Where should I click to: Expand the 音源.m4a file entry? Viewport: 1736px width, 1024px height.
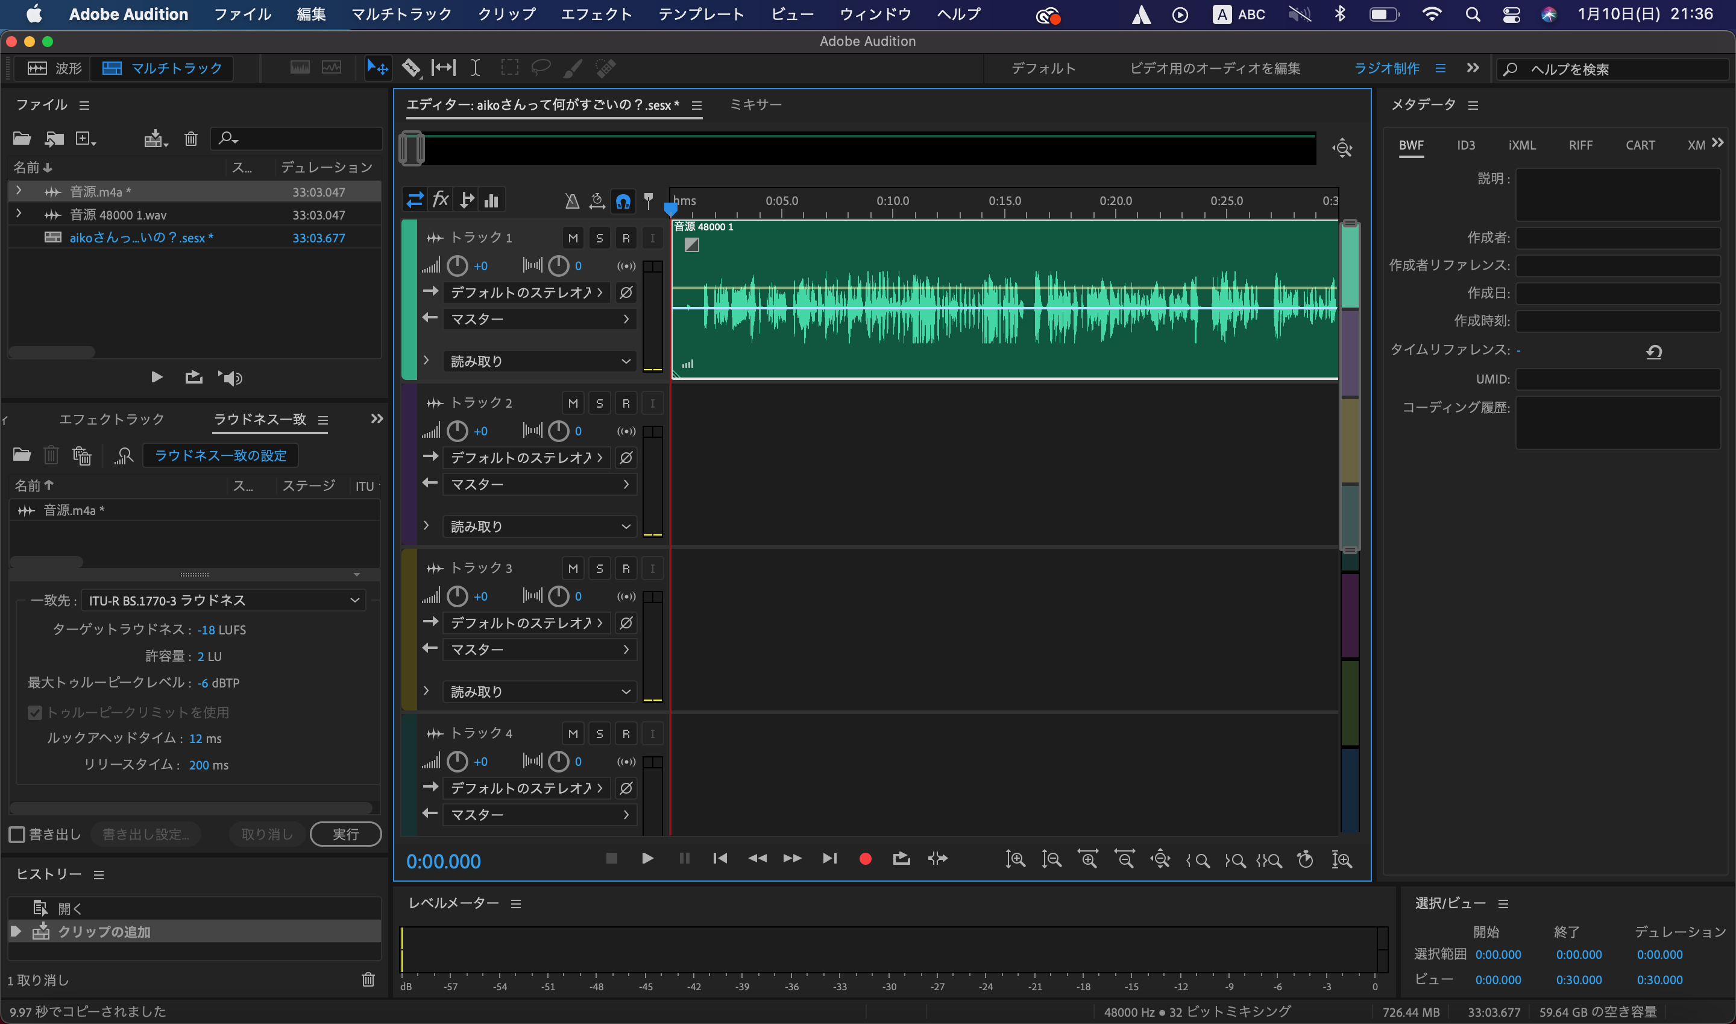(x=19, y=191)
